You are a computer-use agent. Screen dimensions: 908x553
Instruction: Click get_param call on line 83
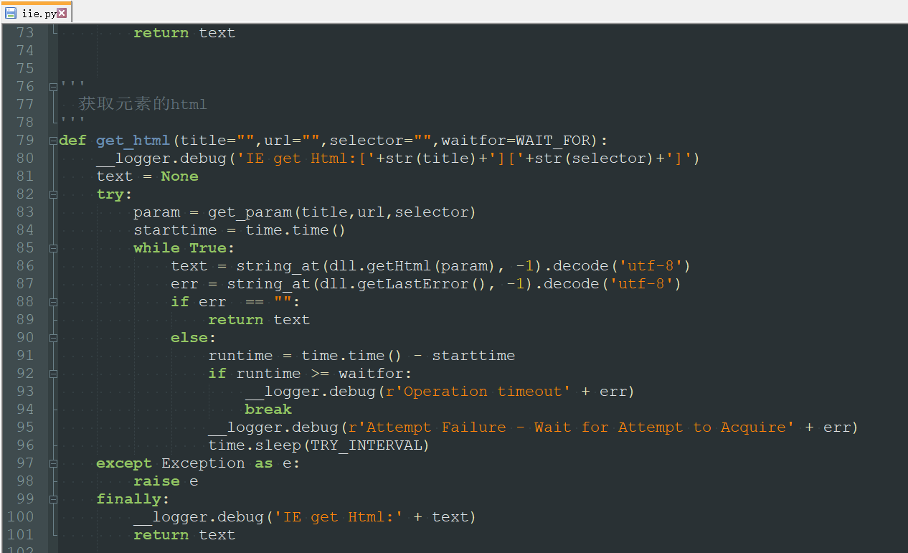tap(342, 212)
